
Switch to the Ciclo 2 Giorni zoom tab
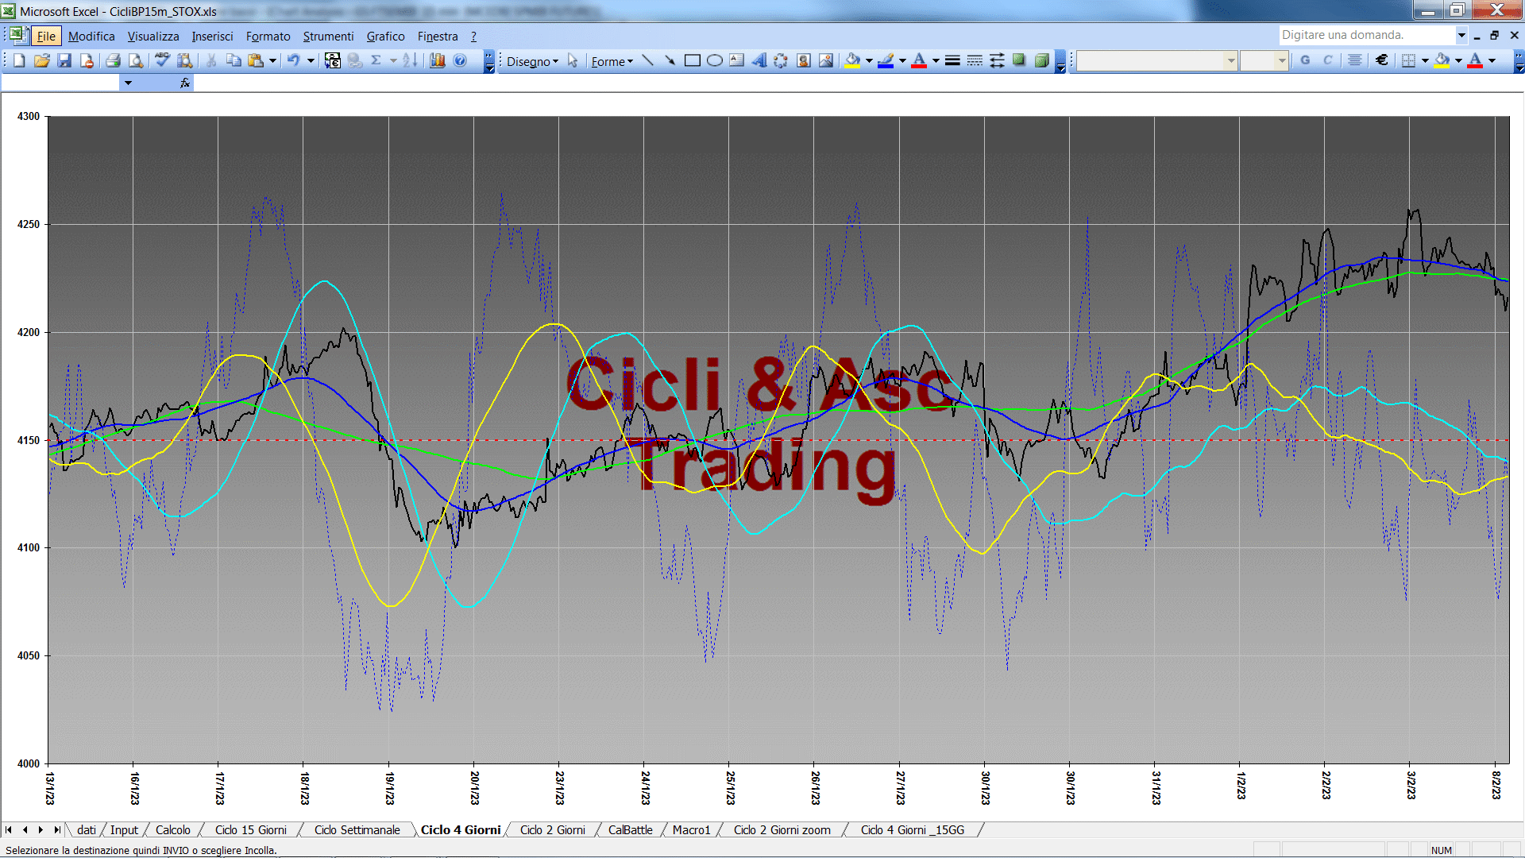pos(782,829)
